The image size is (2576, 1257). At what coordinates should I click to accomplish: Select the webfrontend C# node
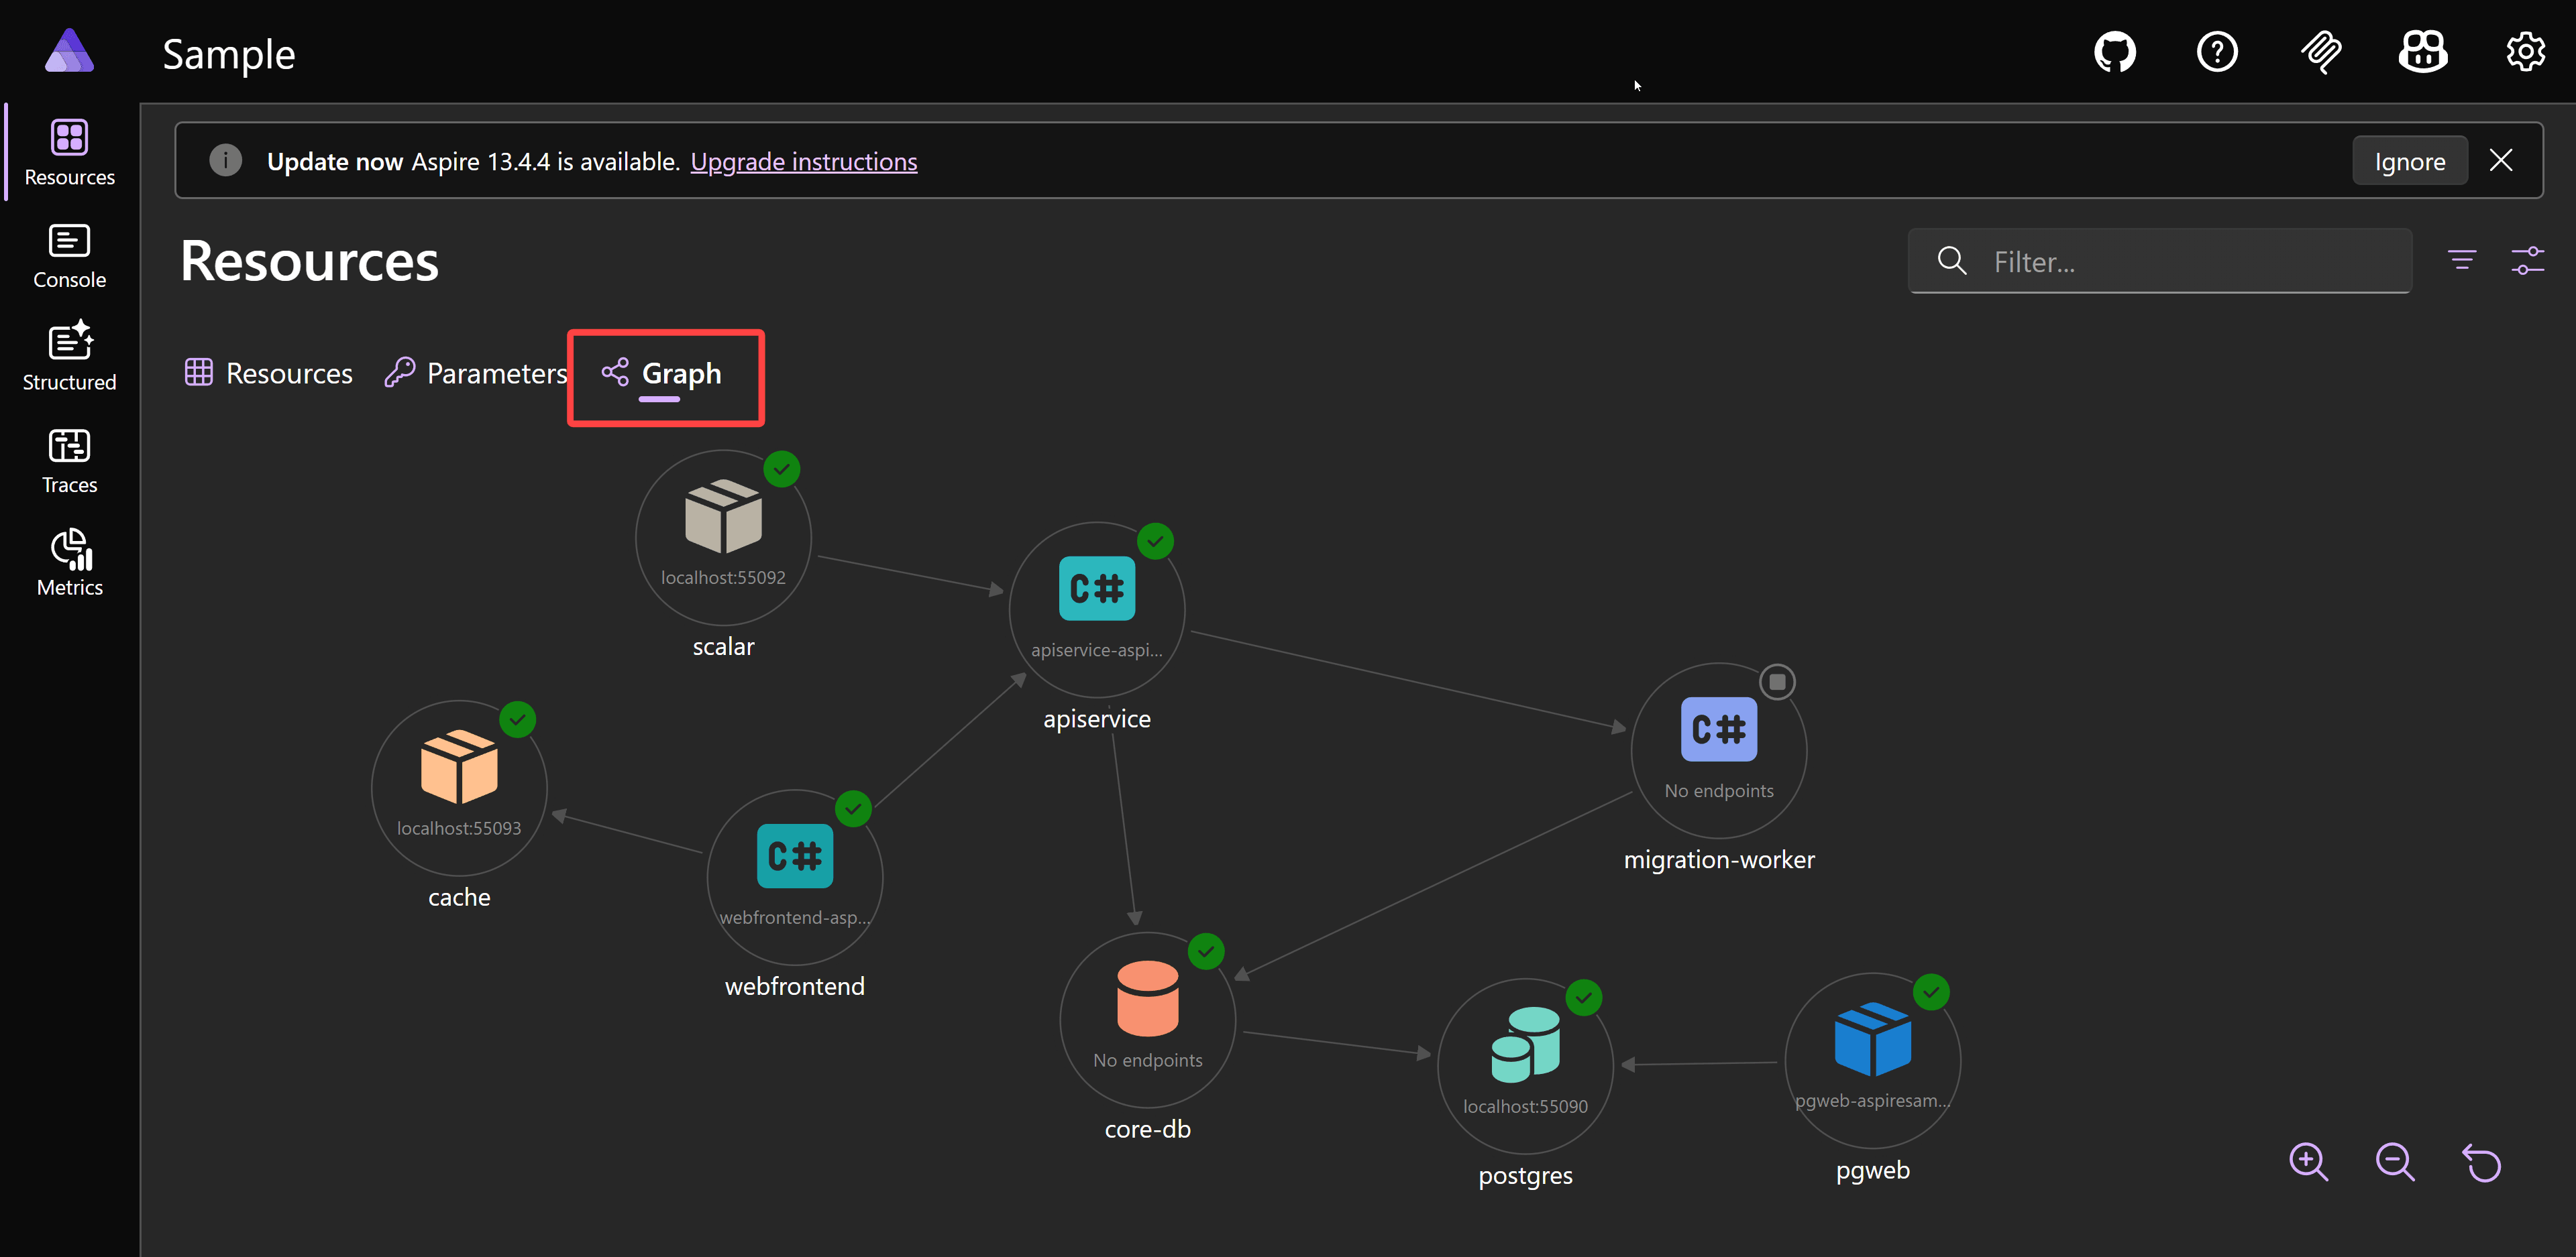[x=795, y=878]
